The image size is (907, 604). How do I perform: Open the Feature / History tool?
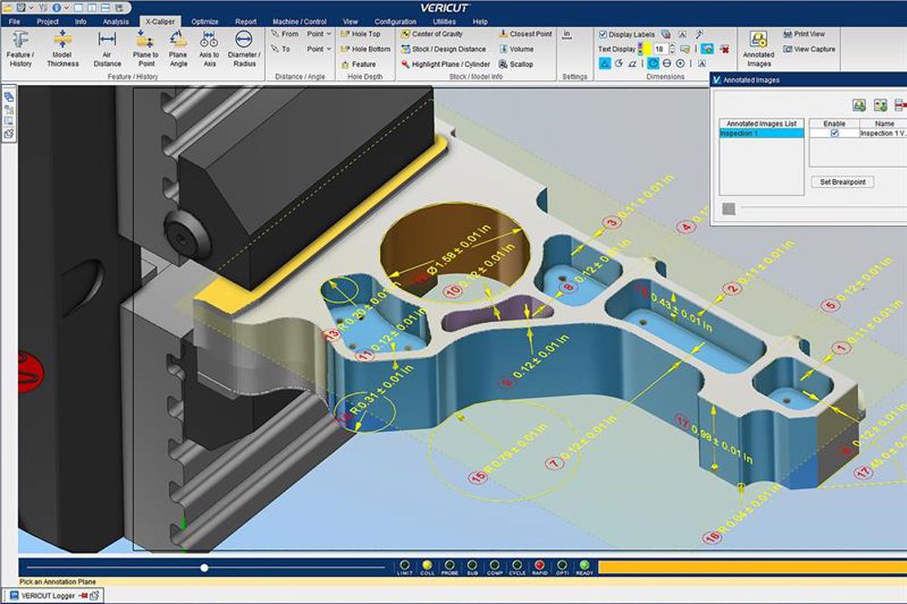coord(20,49)
